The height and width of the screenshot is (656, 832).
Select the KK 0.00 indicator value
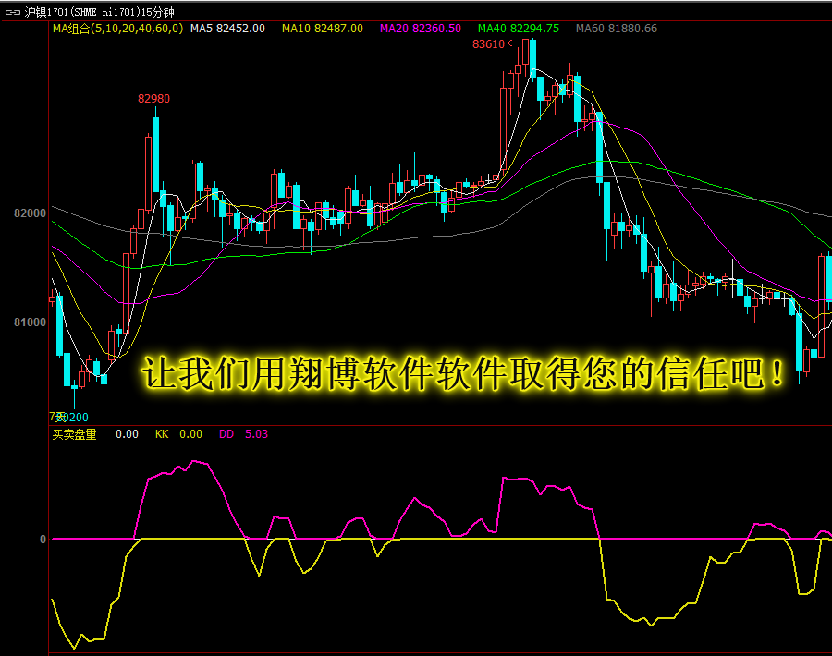click(178, 434)
